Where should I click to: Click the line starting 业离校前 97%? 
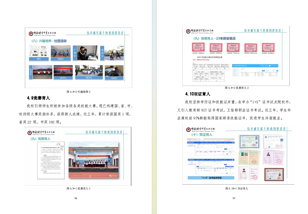[230, 118]
